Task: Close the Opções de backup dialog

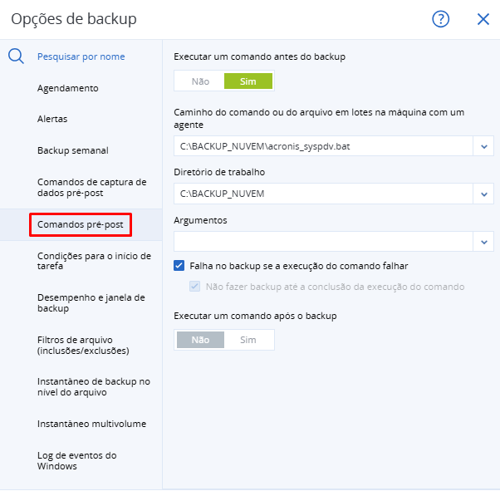Action: pyautogui.click(x=483, y=19)
